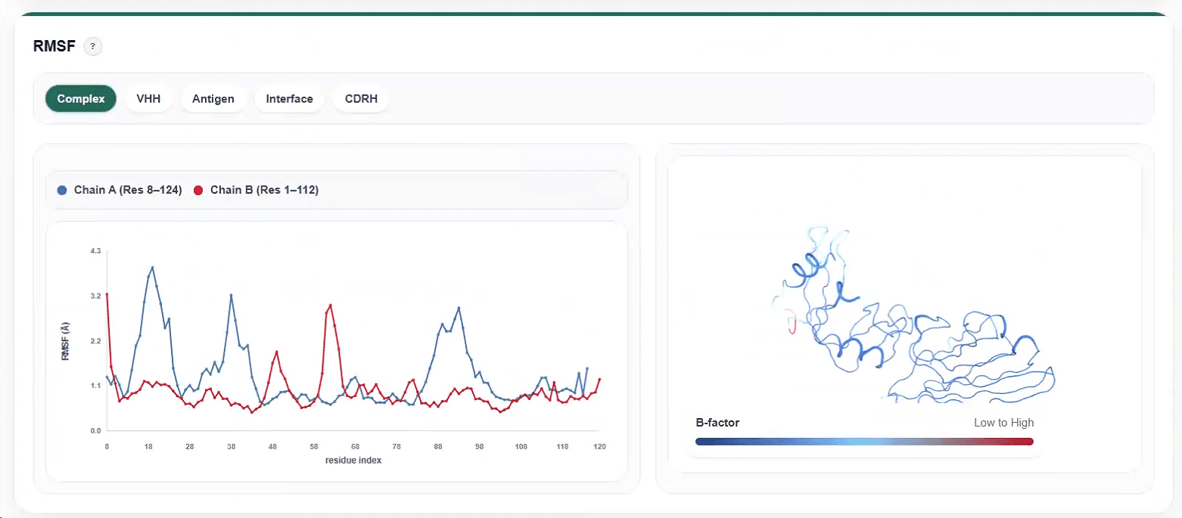Open the RMSF help question-mark icon
Screen dimensions: 1182x518
click(x=92, y=46)
